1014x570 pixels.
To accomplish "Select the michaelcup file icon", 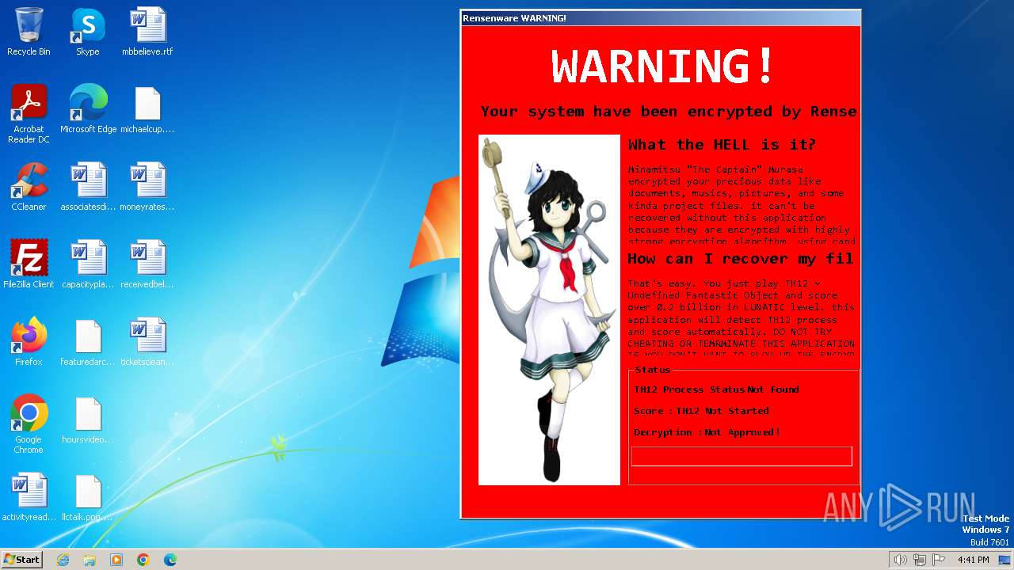I will pyautogui.click(x=147, y=108).
